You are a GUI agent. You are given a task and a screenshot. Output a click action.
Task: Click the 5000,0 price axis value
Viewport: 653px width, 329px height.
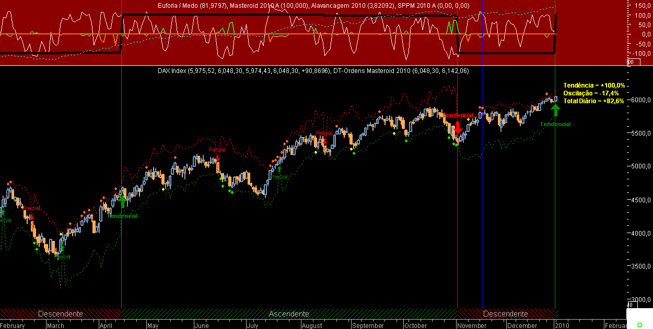tap(641, 166)
